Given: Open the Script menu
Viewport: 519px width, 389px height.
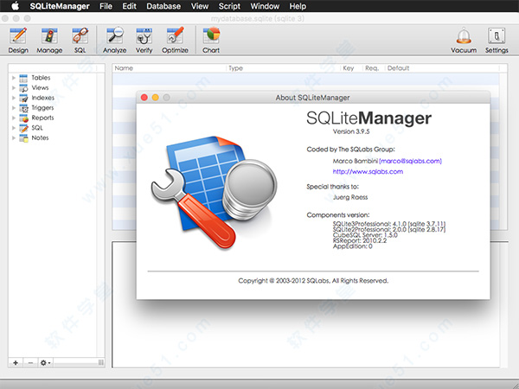Looking at the screenshot, I should pos(229,6).
